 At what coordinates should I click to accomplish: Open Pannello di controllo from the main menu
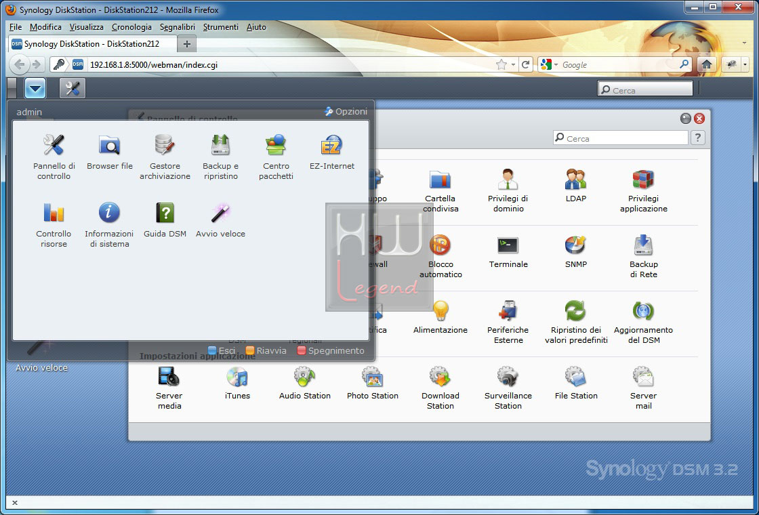click(x=54, y=157)
